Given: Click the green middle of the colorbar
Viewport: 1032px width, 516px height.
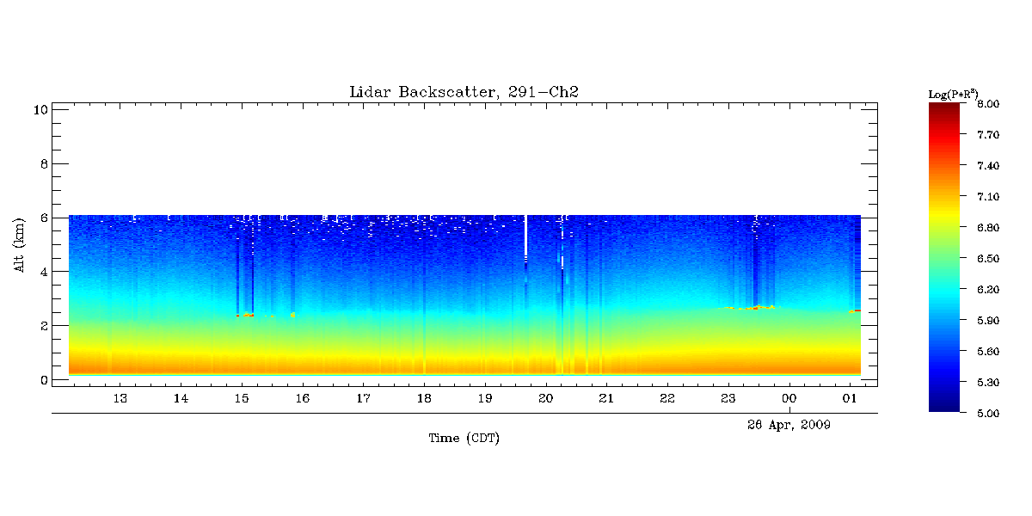Looking at the screenshot, I should tap(944, 258).
